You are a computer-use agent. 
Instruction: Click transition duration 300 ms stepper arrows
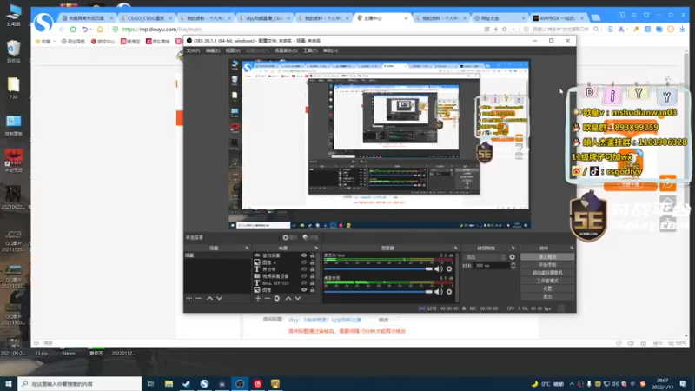pyautogui.click(x=513, y=266)
